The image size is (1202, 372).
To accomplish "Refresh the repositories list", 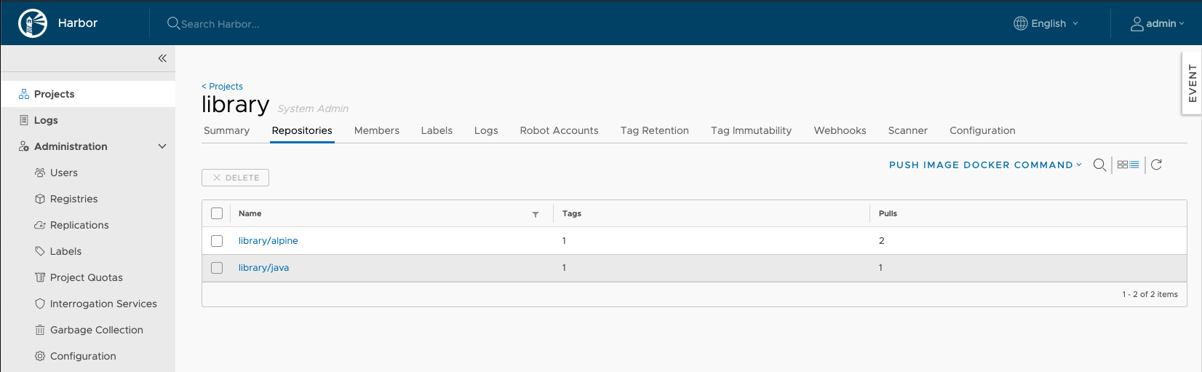I will click(x=1156, y=165).
